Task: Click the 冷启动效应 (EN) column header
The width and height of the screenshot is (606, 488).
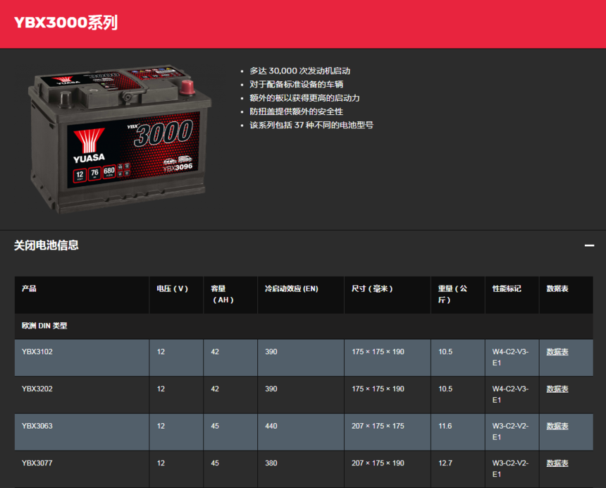Action: 301,295
